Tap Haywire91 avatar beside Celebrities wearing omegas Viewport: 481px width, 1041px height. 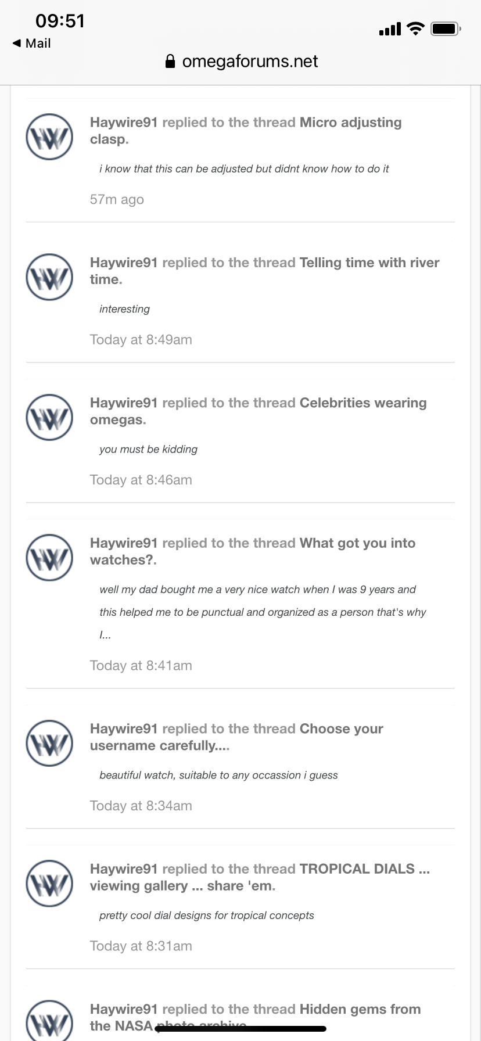click(49, 417)
